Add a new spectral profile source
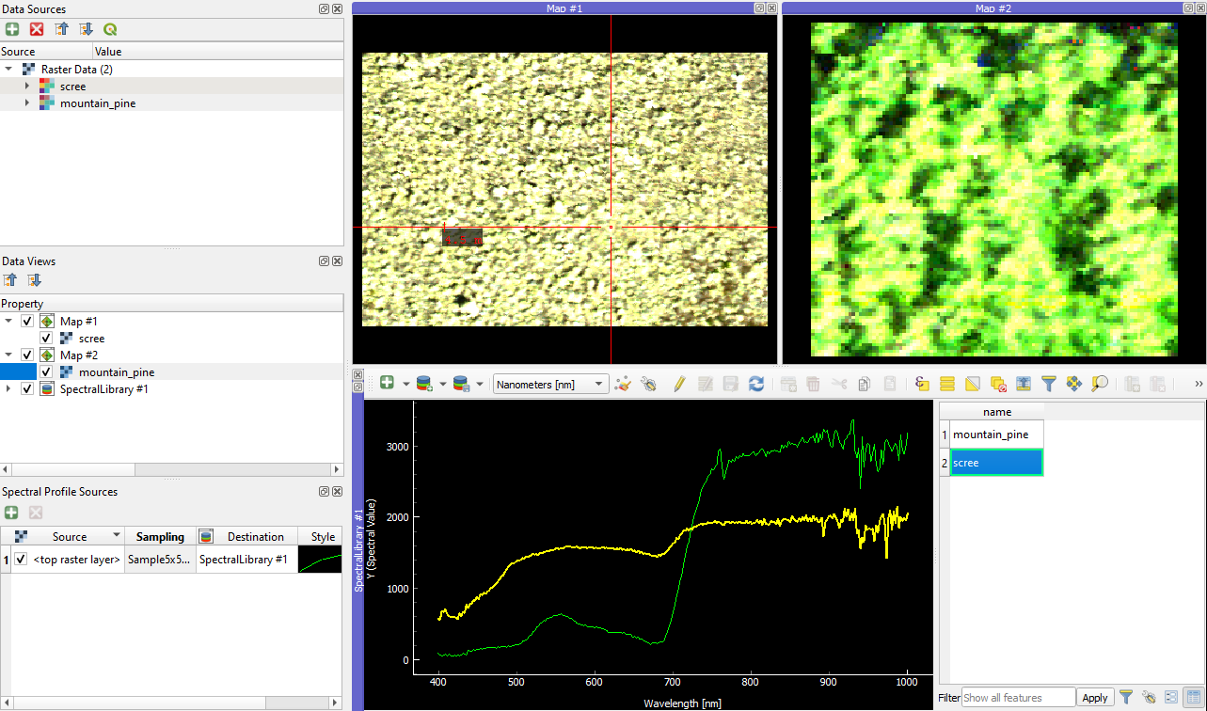This screenshot has width=1207, height=711. (12, 513)
